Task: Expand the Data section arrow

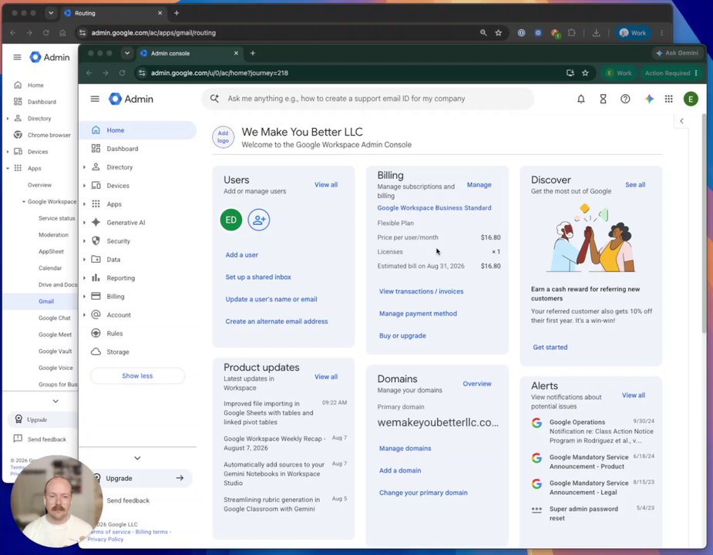Action: coord(84,259)
